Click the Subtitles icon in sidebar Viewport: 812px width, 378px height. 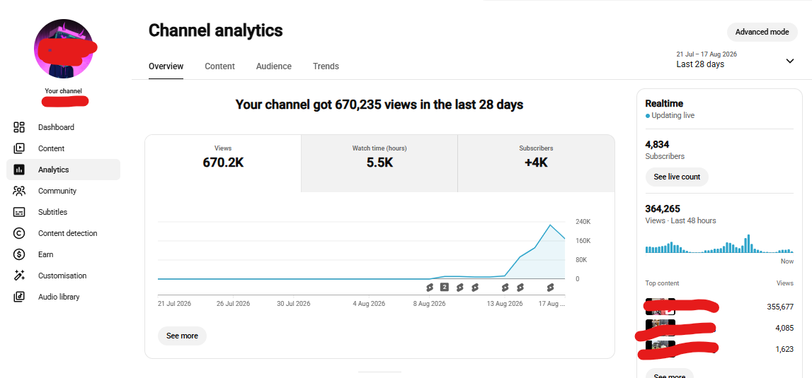tap(19, 212)
